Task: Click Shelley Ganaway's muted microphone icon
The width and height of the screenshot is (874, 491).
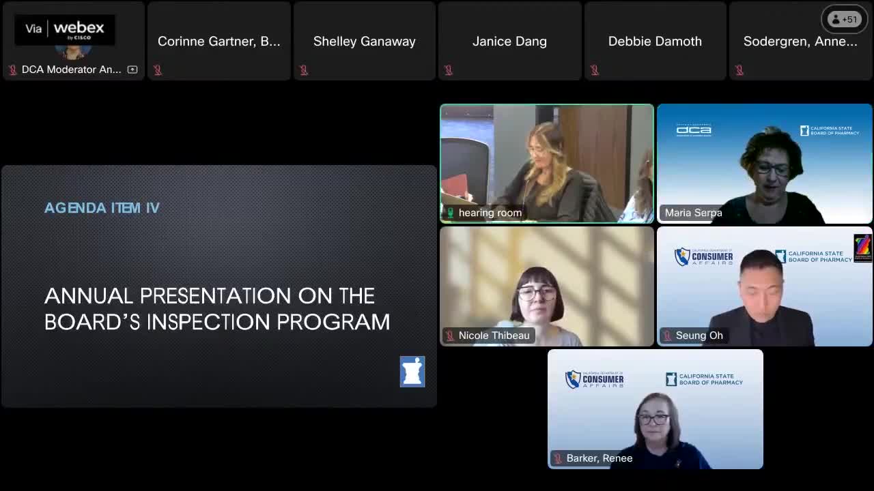Action: point(304,70)
